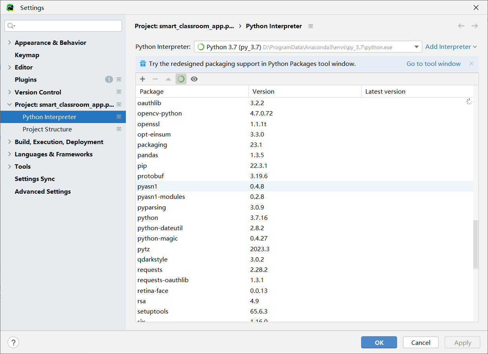Click the minus icon to uninstall package
This screenshot has height=354, width=488.
pos(155,79)
